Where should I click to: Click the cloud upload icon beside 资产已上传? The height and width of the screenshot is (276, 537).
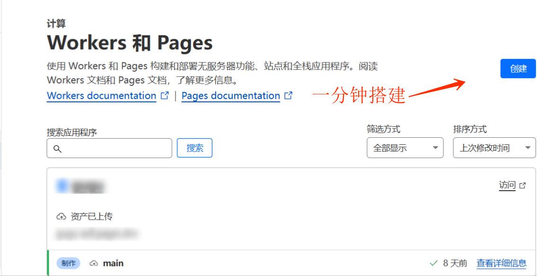(61, 217)
